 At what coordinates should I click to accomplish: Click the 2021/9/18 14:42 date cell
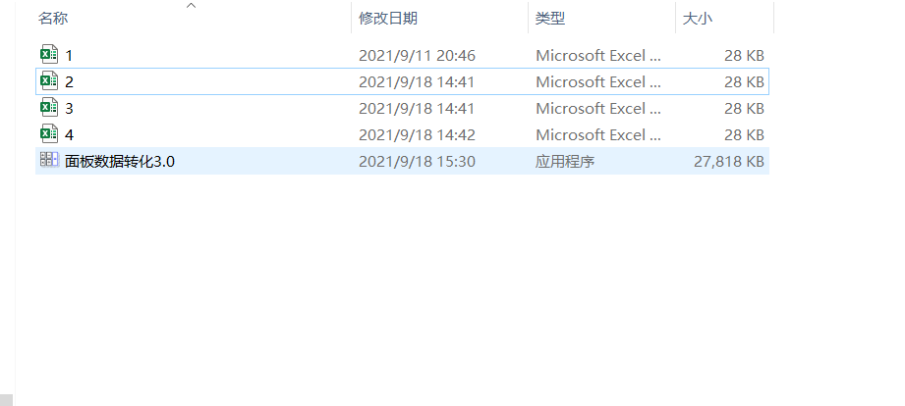click(417, 135)
